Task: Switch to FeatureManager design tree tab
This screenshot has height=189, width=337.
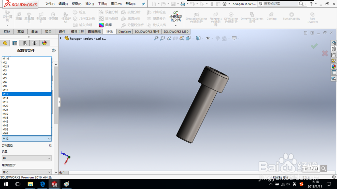Action: (5, 43)
